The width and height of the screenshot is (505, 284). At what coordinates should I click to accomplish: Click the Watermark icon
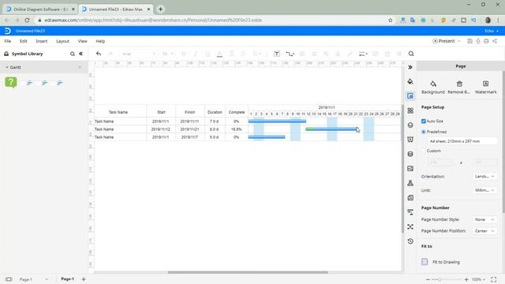point(486,84)
